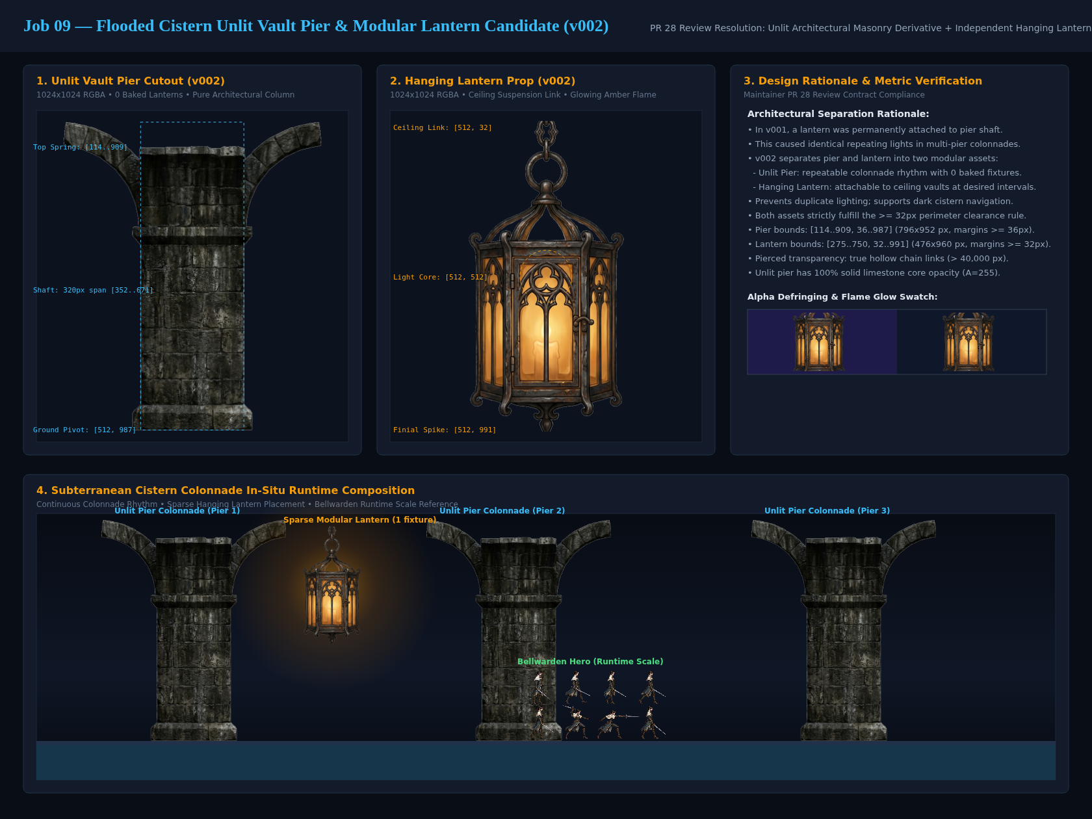1092x819 pixels.
Task: Click 'Architectural Separation Rationale:' subheading
Action: coord(838,114)
